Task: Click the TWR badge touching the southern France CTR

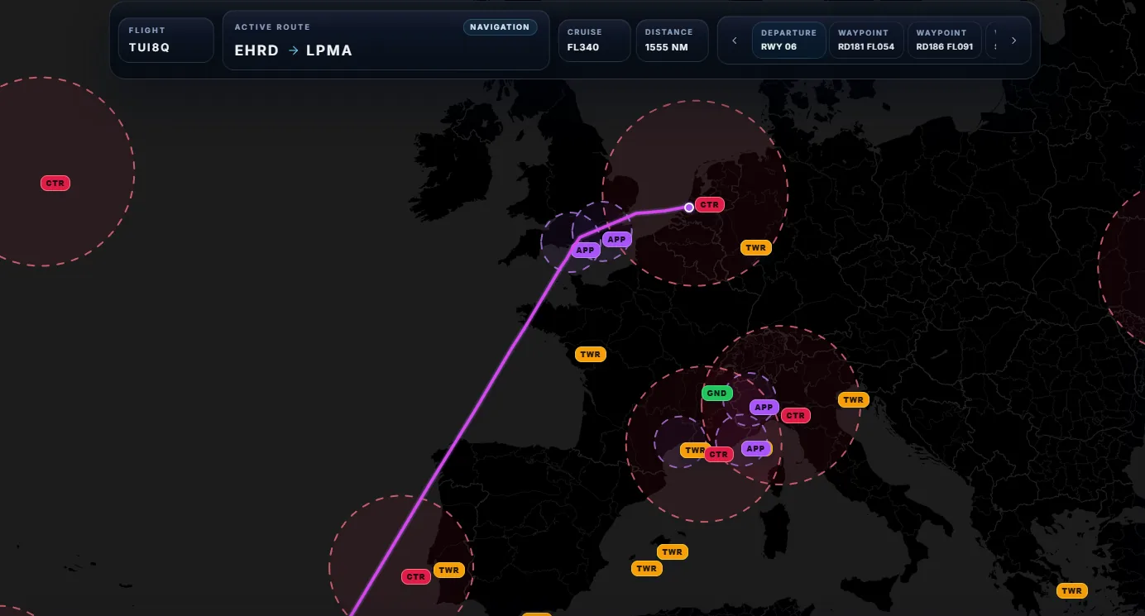Action: [x=693, y=451]
